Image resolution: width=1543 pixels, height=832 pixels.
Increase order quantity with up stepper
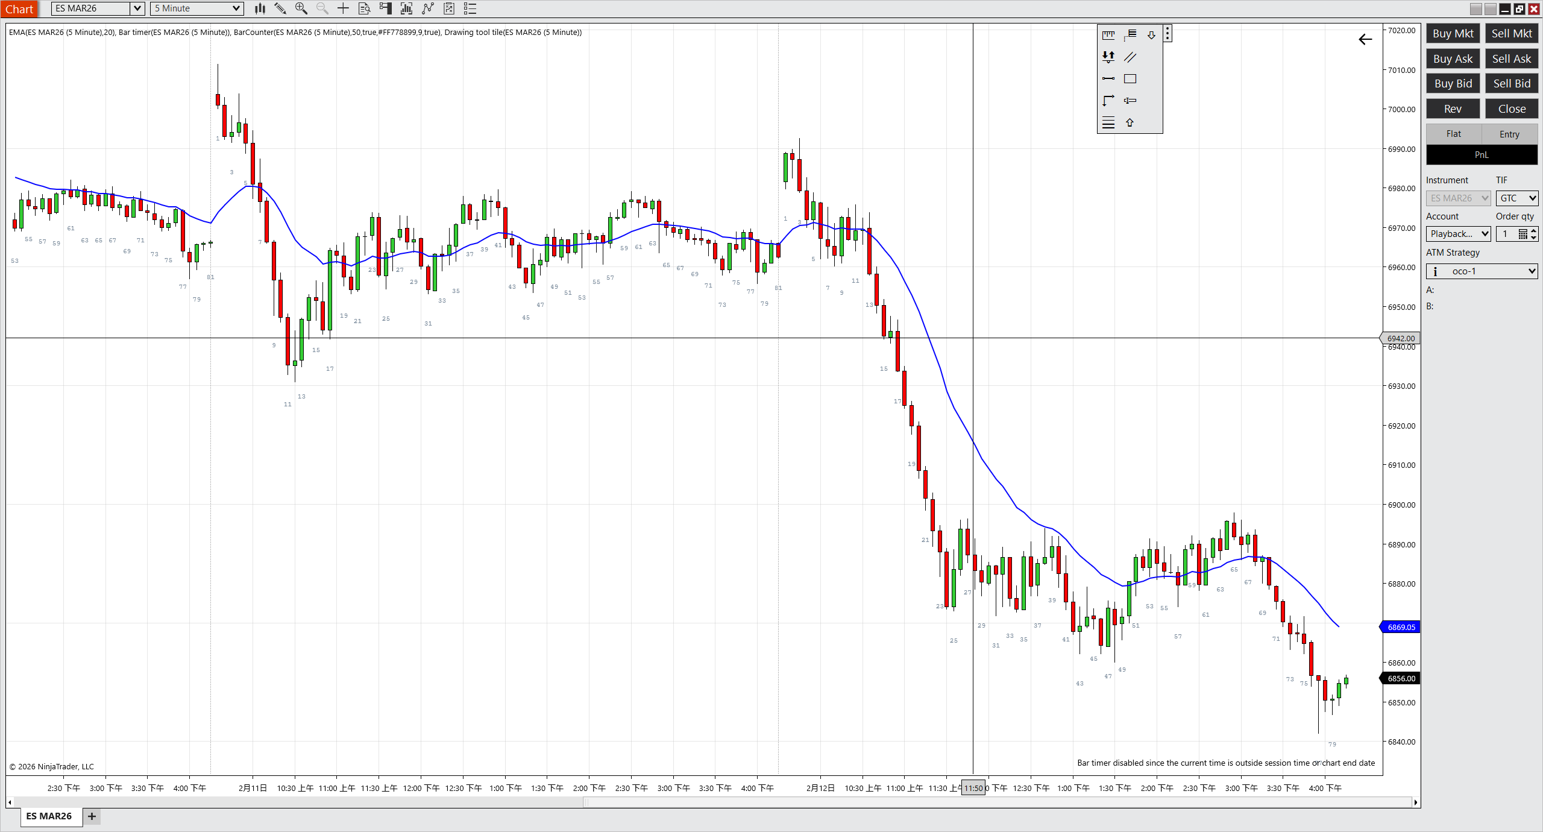pyautogui.click(x=1534, y=230)
